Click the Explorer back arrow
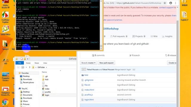Screen dimensions: 191x107 [x=19, y=67]
